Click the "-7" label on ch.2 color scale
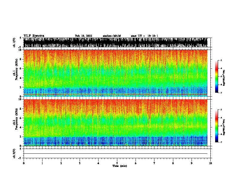The height and width of the screenshot is (183, 237). click(x=221, y=142)
